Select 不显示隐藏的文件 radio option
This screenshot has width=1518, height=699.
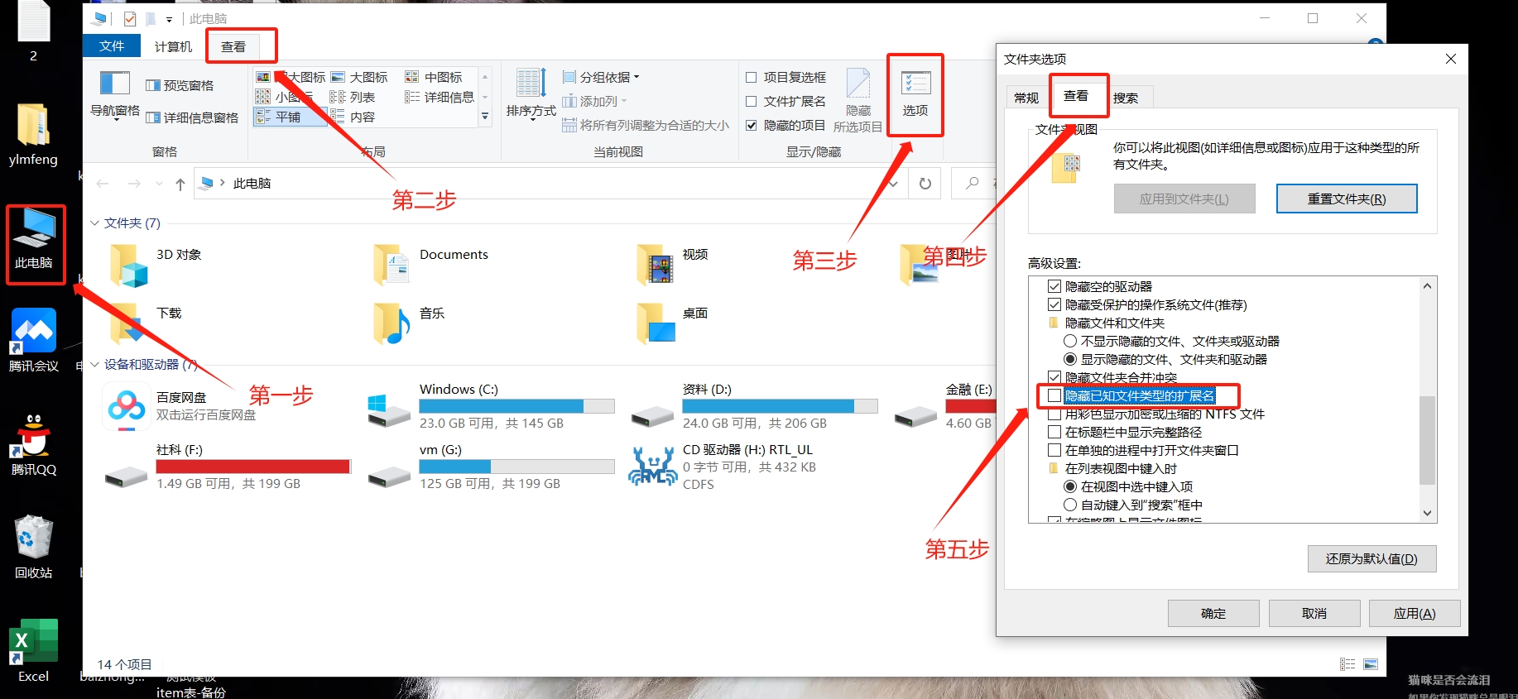[1070, 341]
